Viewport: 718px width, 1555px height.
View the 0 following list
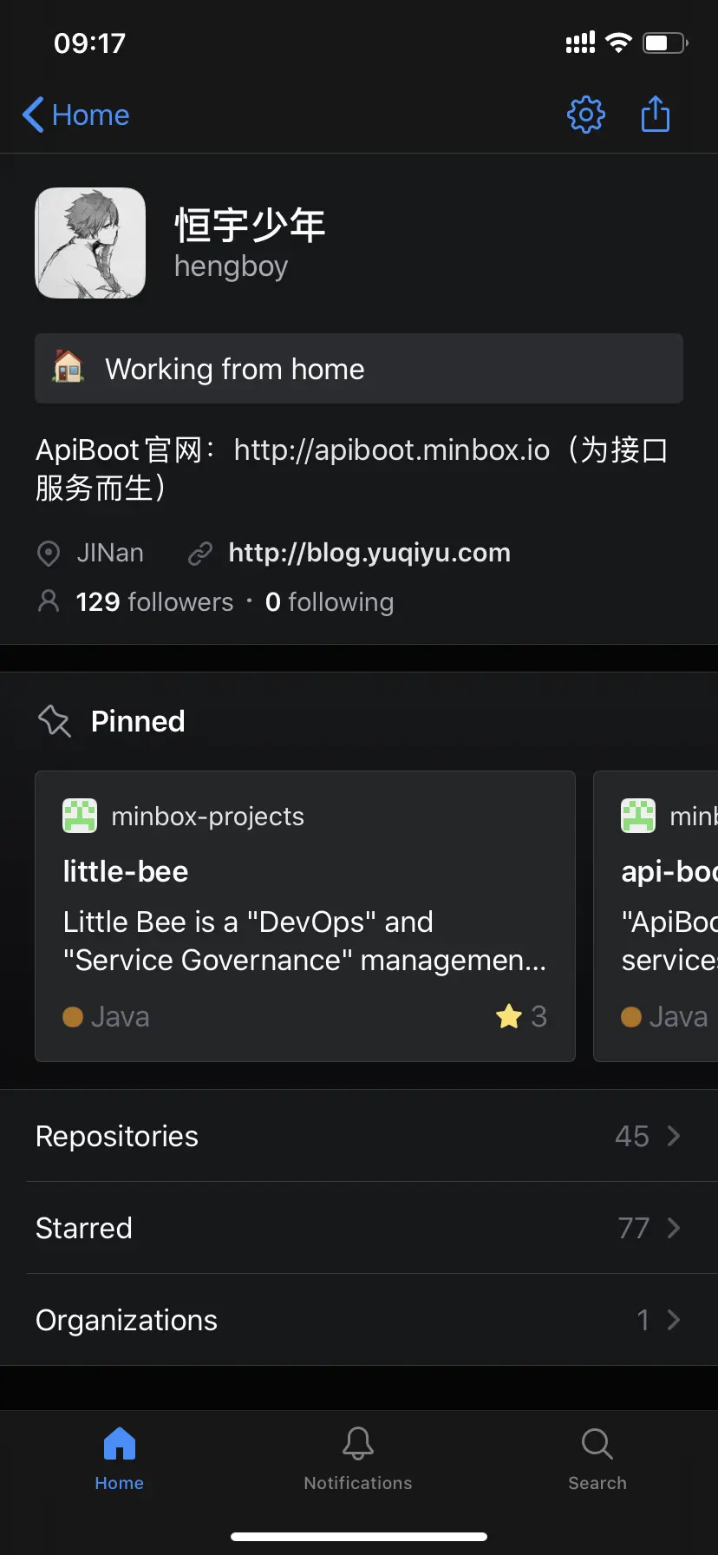(x=330, y=602)
